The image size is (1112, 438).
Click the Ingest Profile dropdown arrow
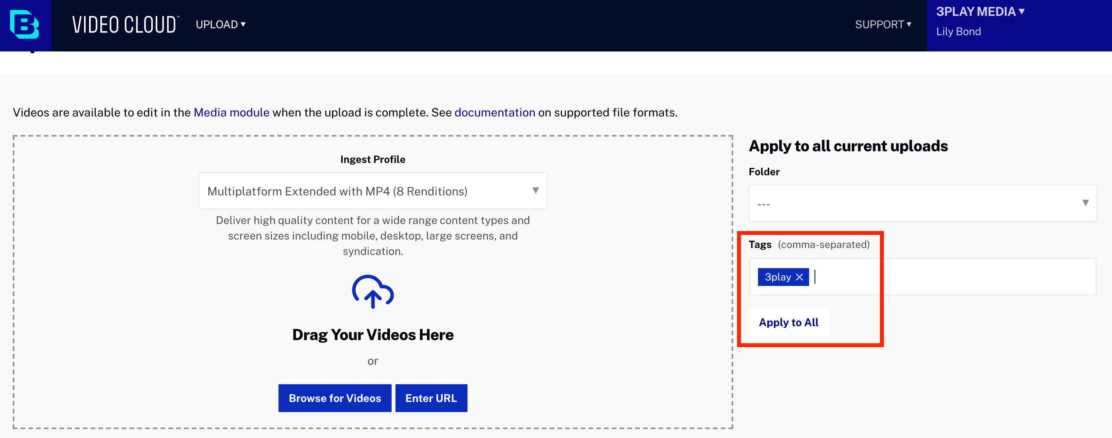coord(535,190)
